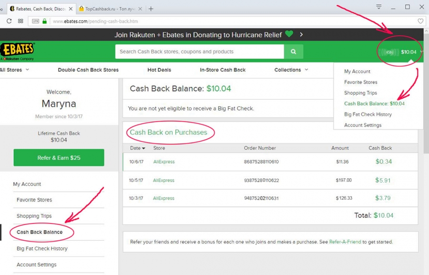Choose Shopping Trips in dropdown menu

tap(360, 93)
